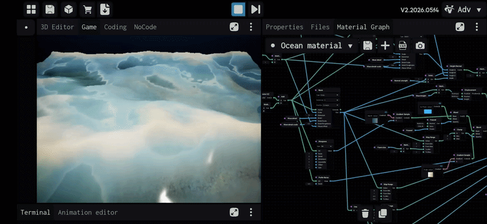487x224 pixels.
Task: Open the Wave node Type dropdown
Action: tap(327, 95)
